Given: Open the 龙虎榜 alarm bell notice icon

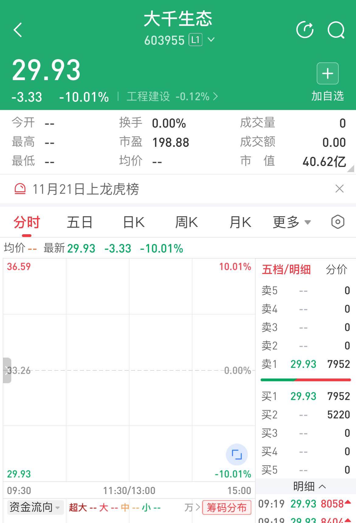Looking at the screenshot, I should (20, 189).
